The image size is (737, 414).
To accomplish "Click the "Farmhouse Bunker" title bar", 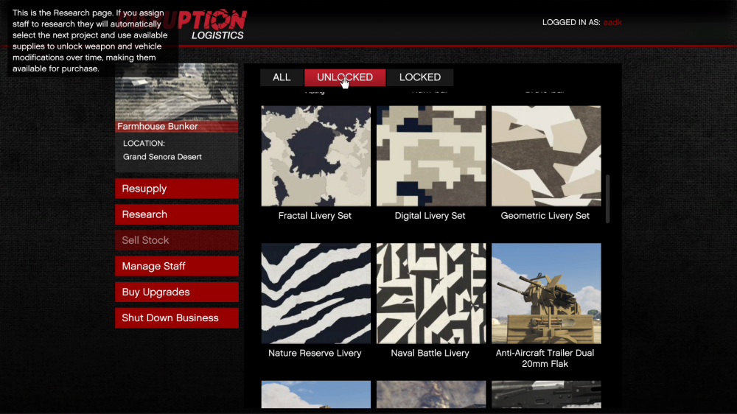I will [177, 127].
